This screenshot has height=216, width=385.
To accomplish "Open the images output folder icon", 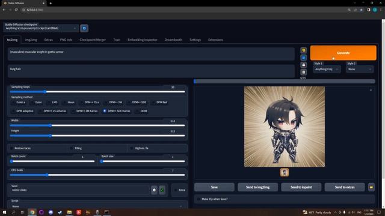I will point(371,187).
